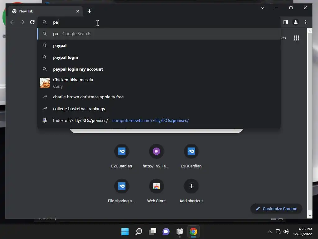Open the http://192.16... shortcut
The image size is (318, 239).
[x=156, y=156]
